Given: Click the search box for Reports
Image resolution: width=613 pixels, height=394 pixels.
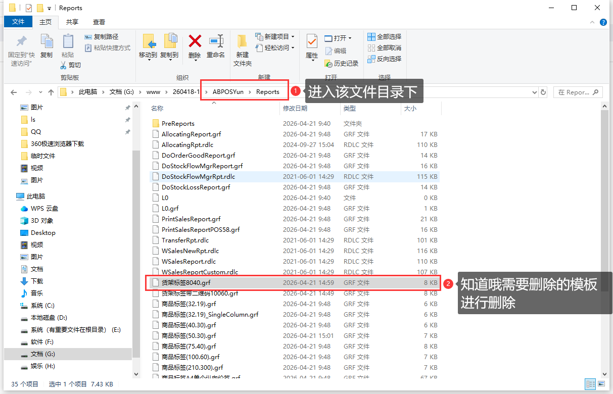Looking at the screenshot, I should click(x=577, y=92).
